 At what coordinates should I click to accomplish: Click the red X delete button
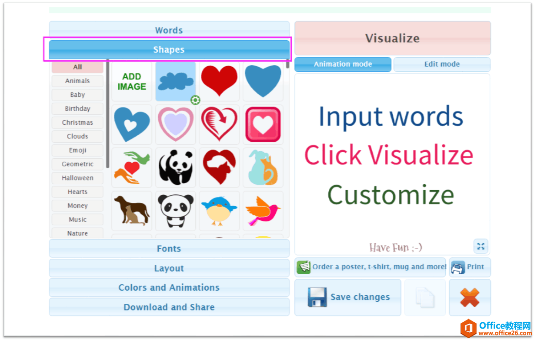click(x=470, y=298)
